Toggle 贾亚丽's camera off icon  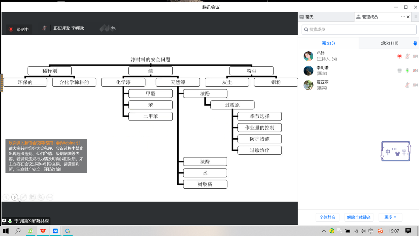click(415, 85)
